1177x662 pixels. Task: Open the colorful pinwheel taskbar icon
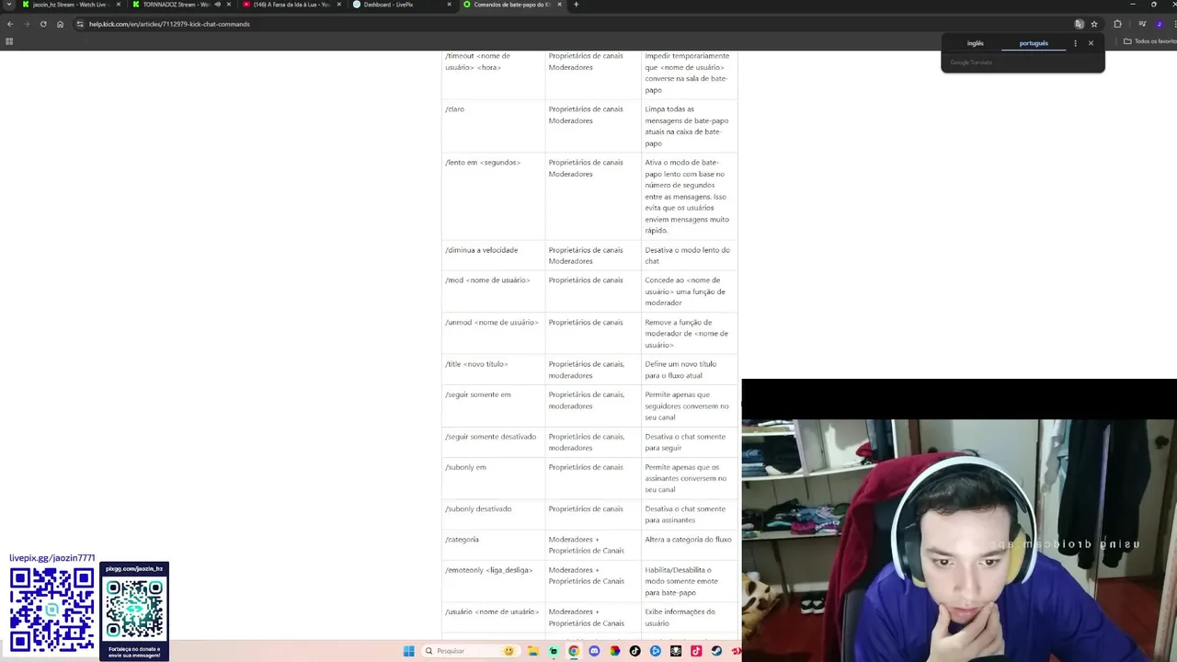pos(615,651)
